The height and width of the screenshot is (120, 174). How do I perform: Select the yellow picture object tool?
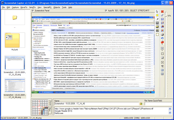[157, 27]
